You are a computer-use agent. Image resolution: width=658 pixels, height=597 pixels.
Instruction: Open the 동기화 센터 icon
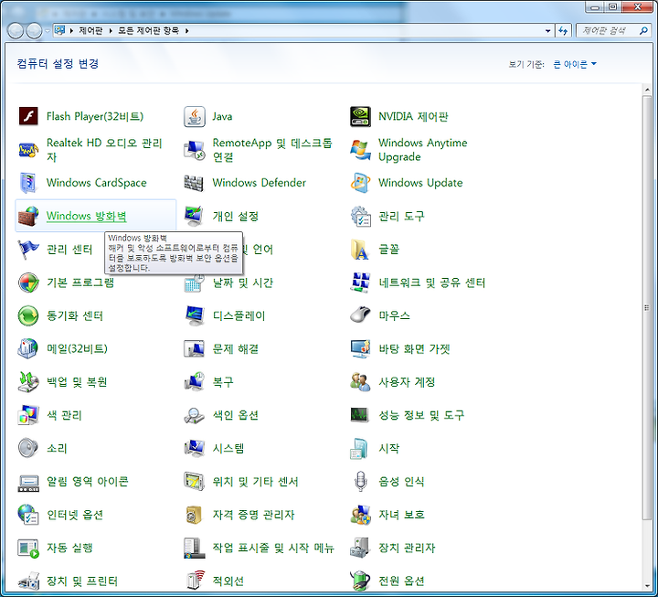coord(28,315)
